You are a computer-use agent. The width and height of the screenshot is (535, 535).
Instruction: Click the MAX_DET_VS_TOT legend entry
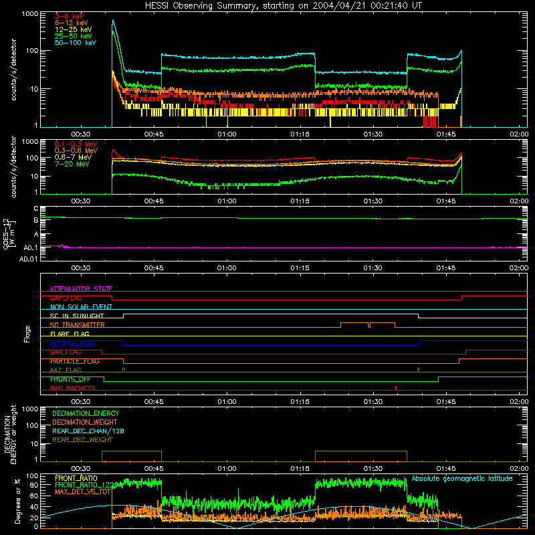[x=82, y=492]
